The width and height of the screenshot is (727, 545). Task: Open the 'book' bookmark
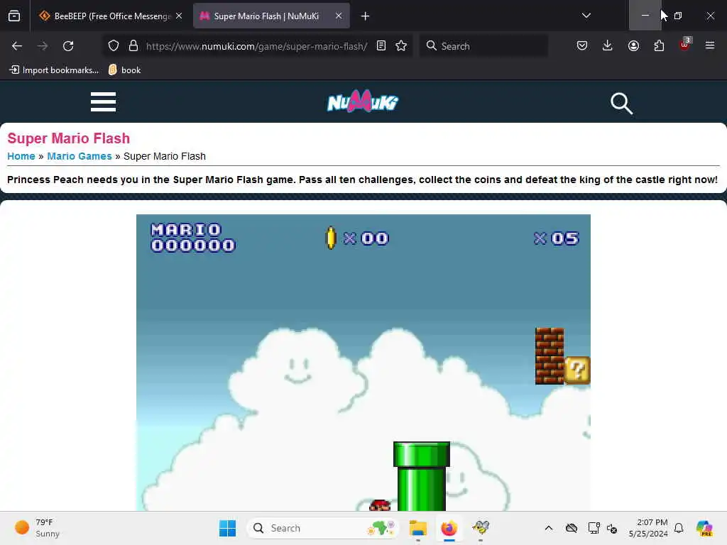124,70
